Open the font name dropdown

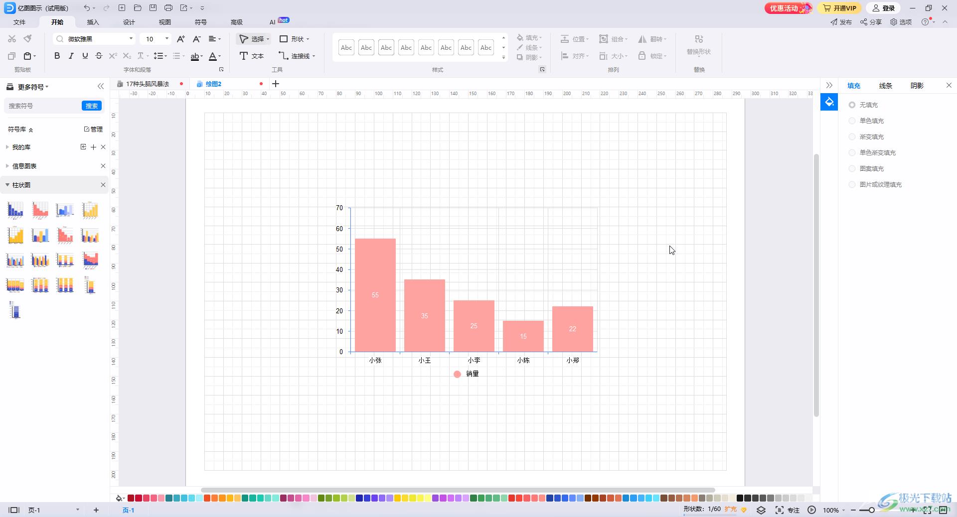[131, 39]
